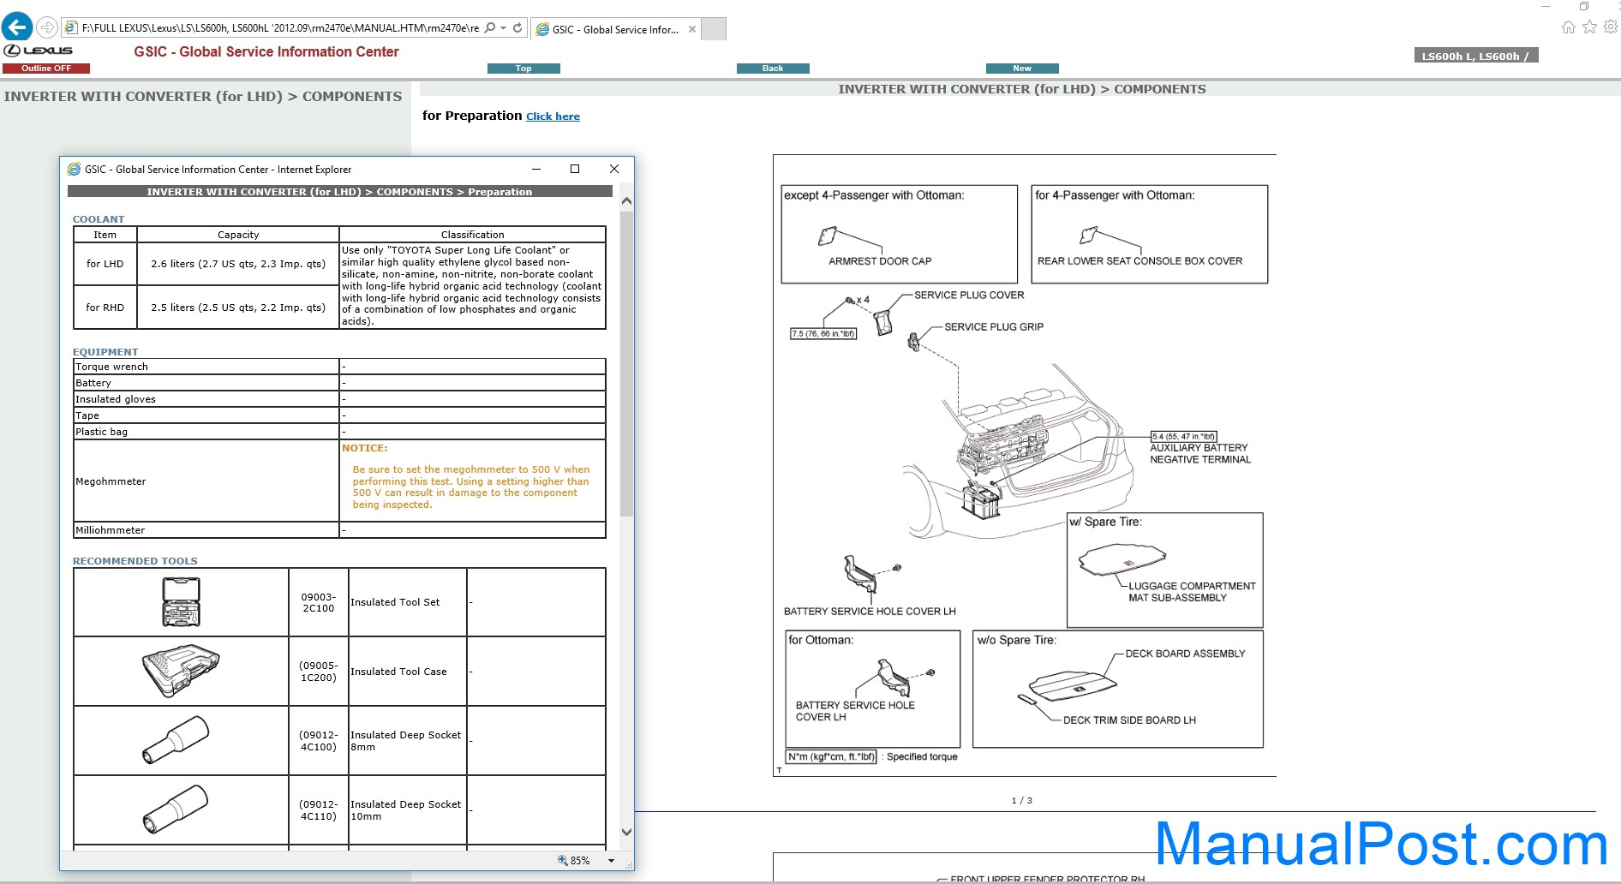Click the RECOMMENDED TOOLS section heading

click(x=135, y=561)
